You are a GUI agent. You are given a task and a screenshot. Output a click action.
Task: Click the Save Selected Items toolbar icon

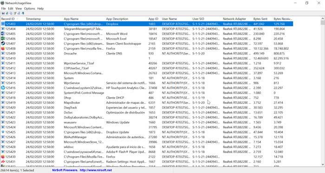click(x=3, y=13)
